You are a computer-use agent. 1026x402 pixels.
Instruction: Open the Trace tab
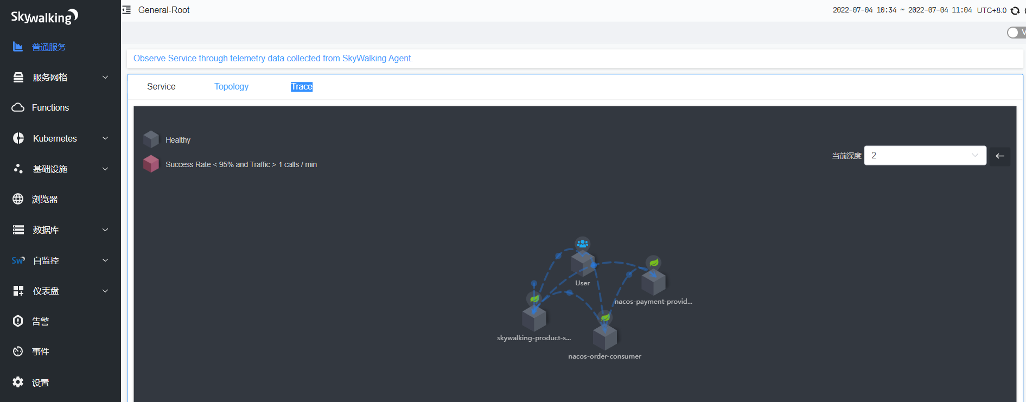tap(301, 87)
